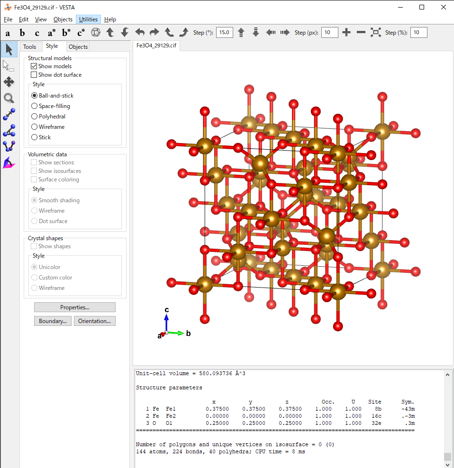This screenshot has width=454, height=468.
Task: Open the Edit menu
Action: point(24,19)
